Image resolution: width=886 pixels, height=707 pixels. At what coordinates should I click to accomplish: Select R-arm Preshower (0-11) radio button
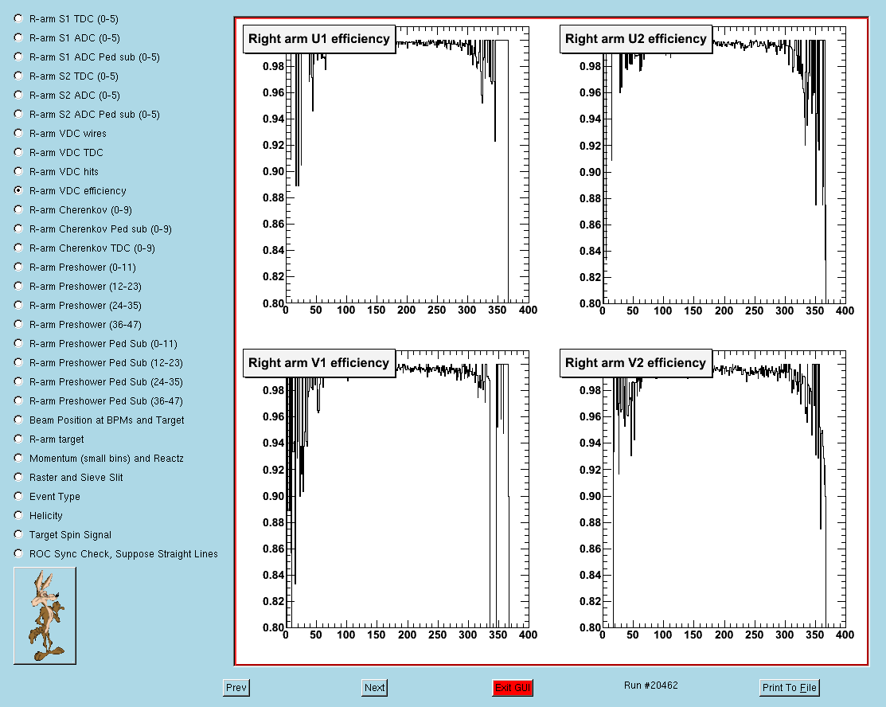[18, 268]
